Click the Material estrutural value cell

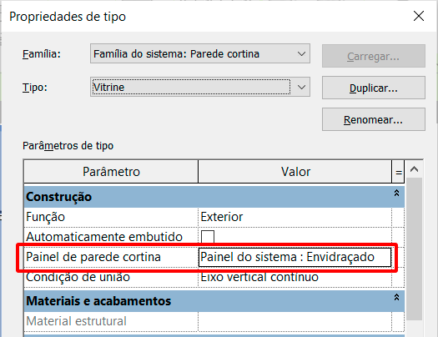click(295, 321)
